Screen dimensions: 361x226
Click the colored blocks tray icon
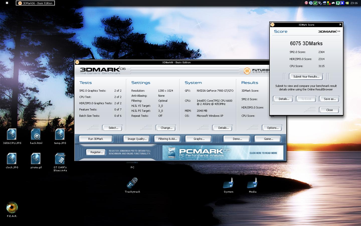pos(329,3)
